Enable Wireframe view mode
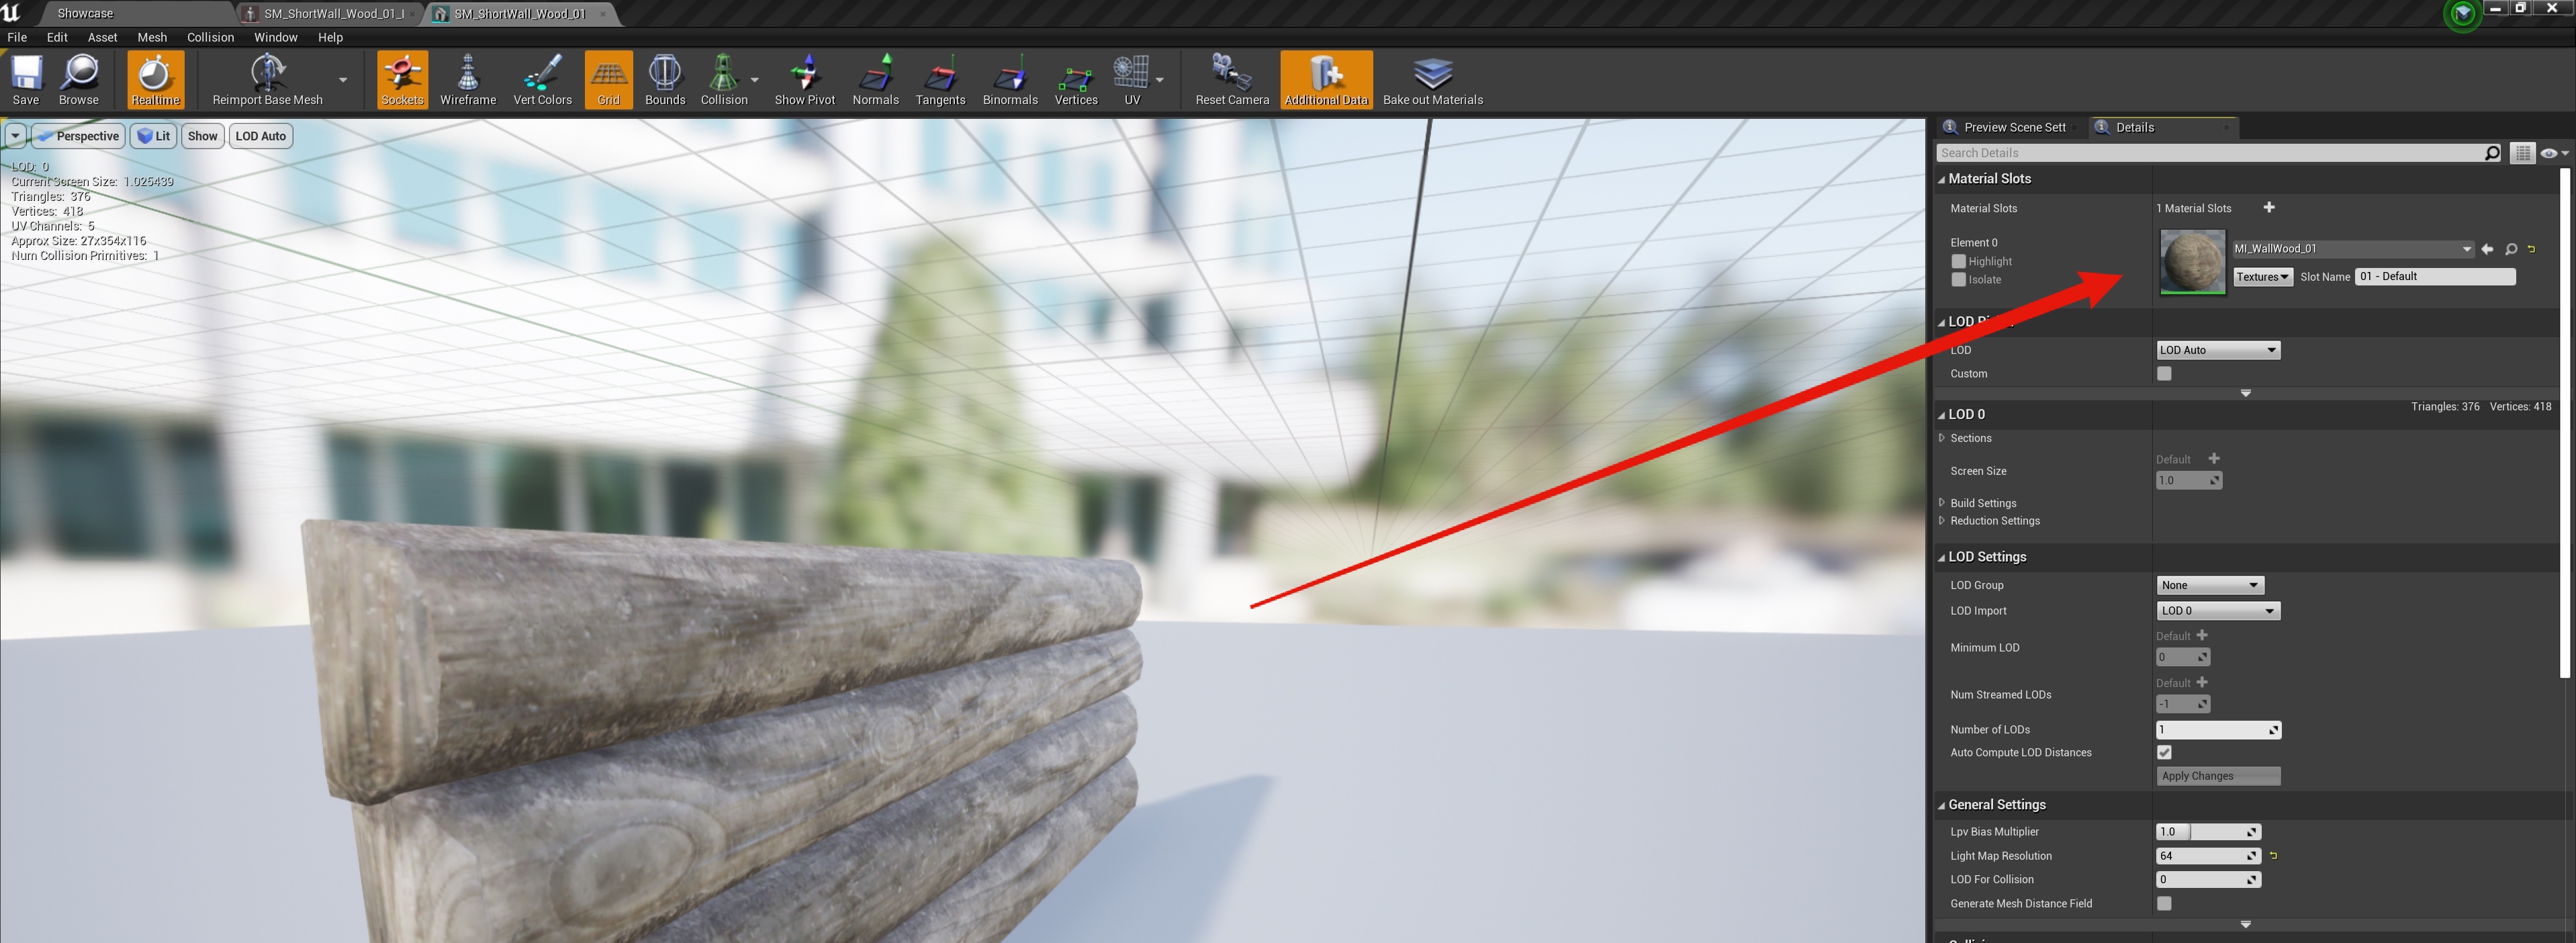 pyautogui.click(x=467, y=79)
